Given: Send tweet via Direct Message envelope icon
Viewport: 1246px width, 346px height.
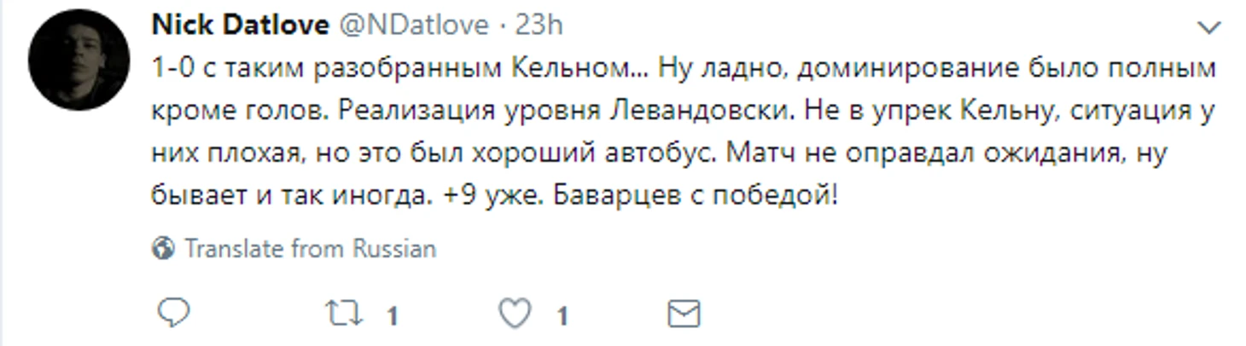Looking at the screenshot, I should pyautogui.click(x=683, y=314).
